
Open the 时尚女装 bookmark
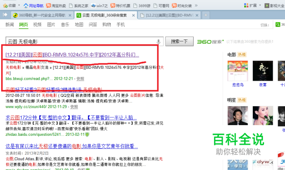point(182,6)
